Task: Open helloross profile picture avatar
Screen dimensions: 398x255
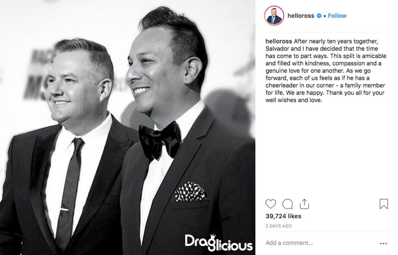Action: (x=274, y=16)
